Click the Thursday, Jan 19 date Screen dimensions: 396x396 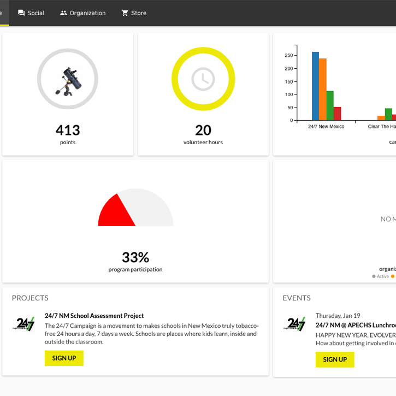(338, 316)
